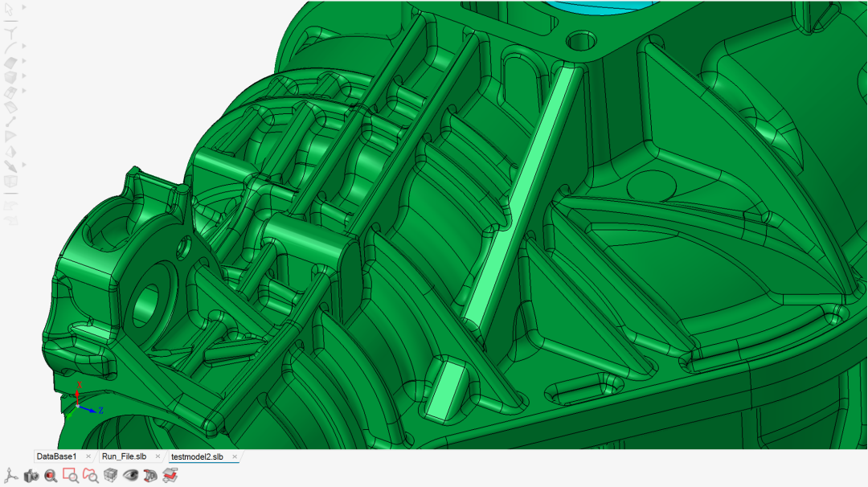Pick the three-axis point tool

[10, 33]
